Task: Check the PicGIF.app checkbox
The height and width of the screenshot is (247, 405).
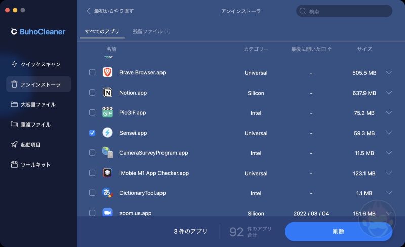Action: 92,112
